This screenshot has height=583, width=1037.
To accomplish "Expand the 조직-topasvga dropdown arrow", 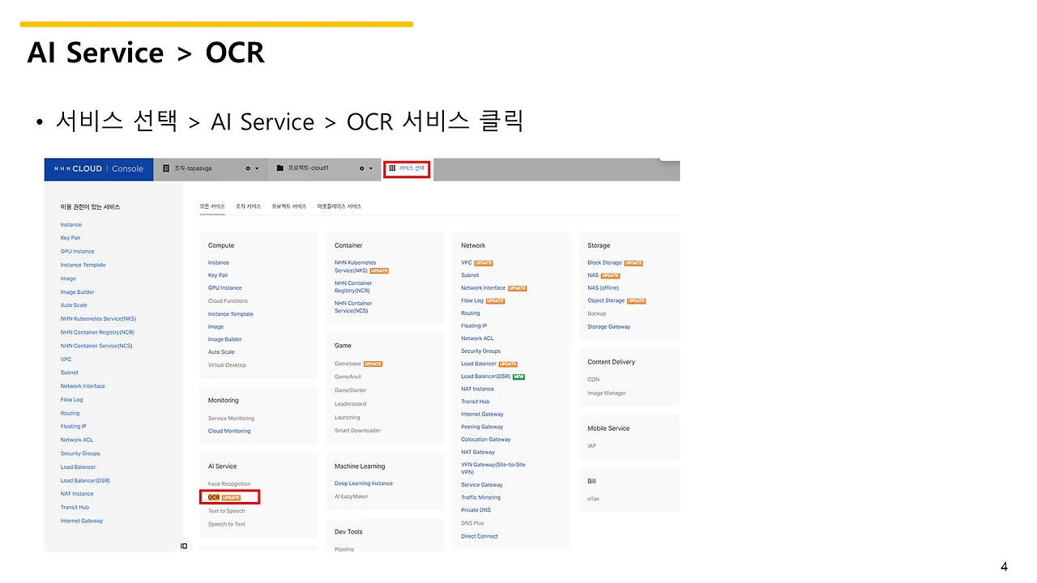I will [x=257, y=168].
